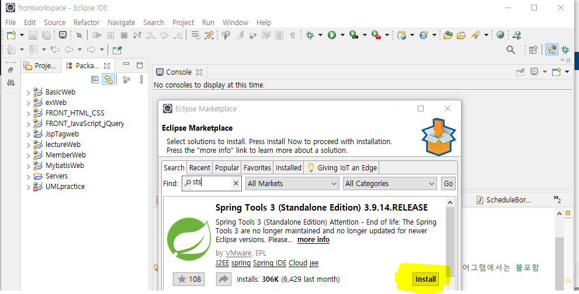Viewport: 579px width, 294px height.
Task: Toggle Link with Editor in Package Explorer
Action: tap(108, 79)
